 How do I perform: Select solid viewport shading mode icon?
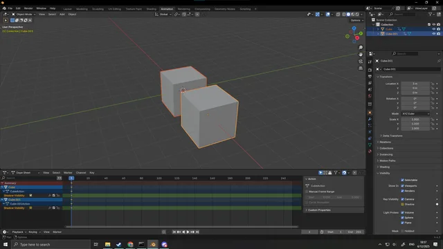[x=348, y=15]
